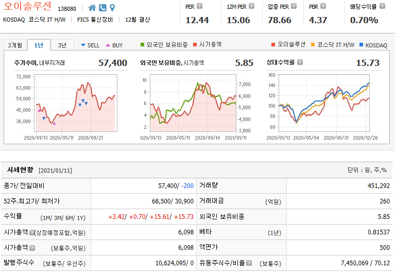This screenshot has width=395, height=273.
Task: Click the 주가추이 price chart
Action: pos(76,103)
